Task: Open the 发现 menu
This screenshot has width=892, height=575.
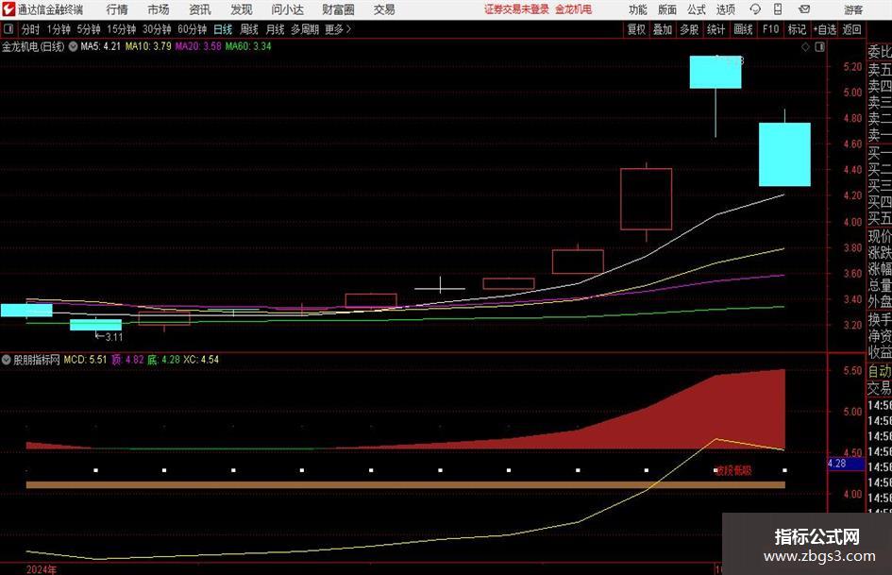Action: (242, 9)
